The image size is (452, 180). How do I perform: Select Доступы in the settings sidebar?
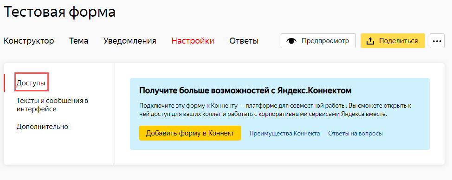[31, 83]
